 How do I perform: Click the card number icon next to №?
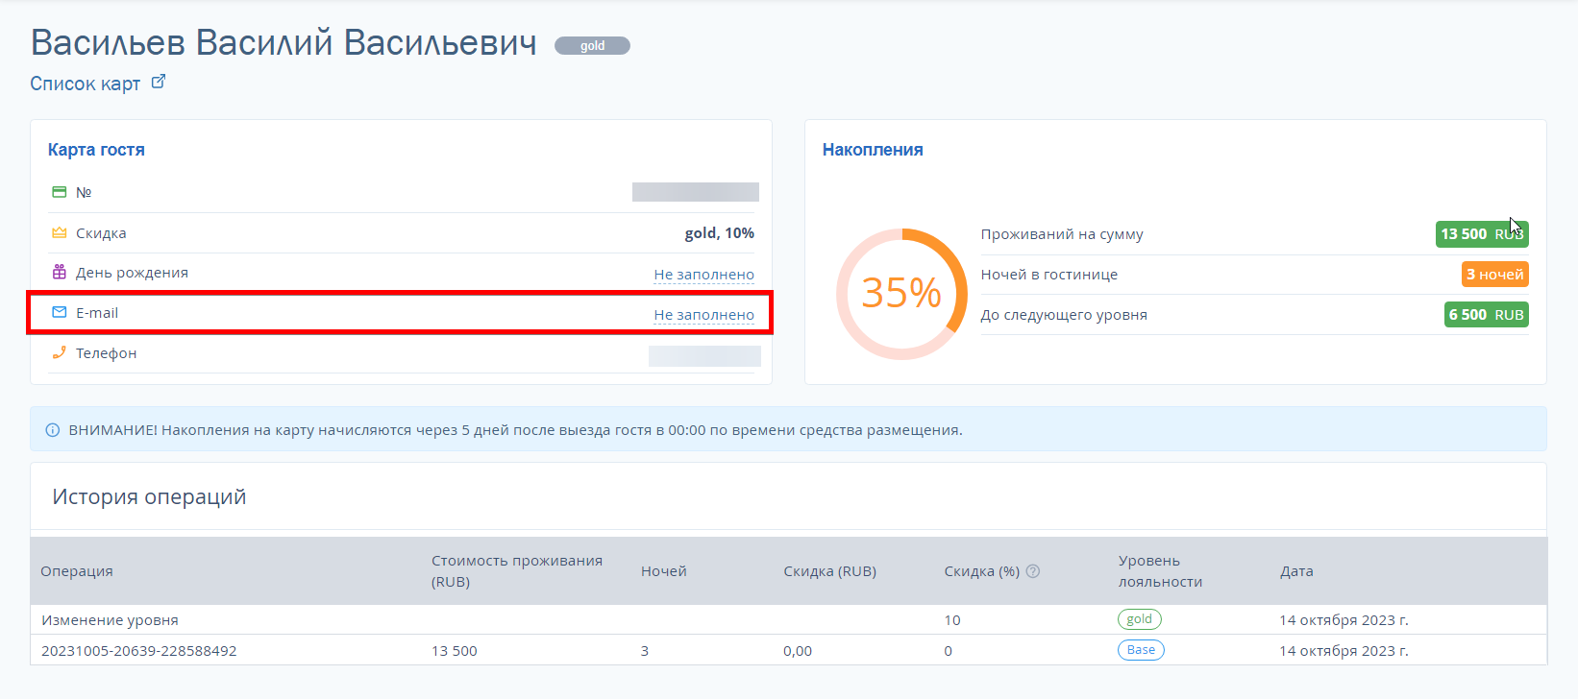(x=59, y=192)
